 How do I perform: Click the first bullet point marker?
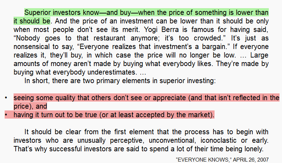(6, 98)
